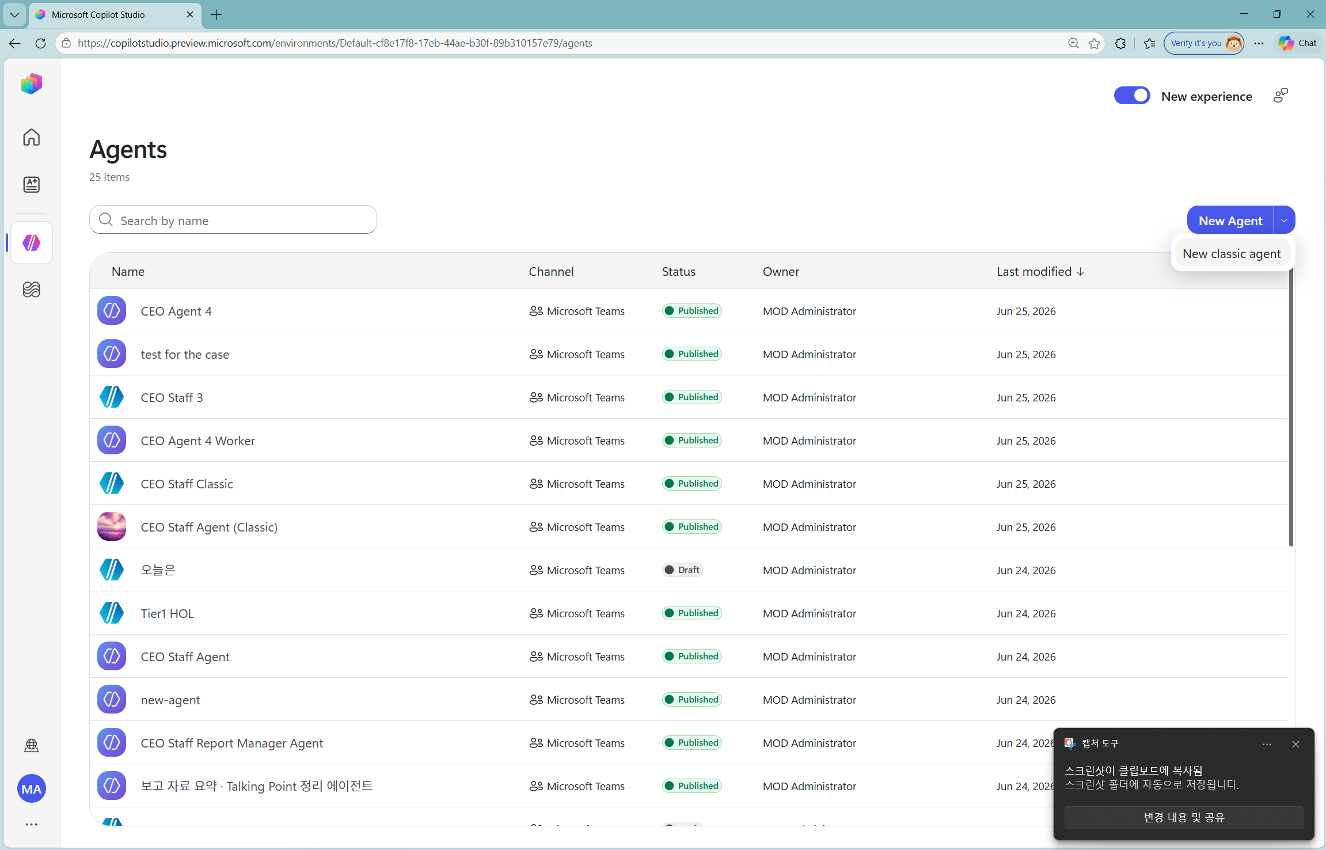Open browser settings and more ellipsis
This screenshot has height=850, width=1326.
1259,43
